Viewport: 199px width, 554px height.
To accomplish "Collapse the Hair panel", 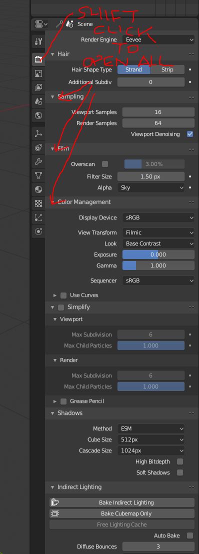I will [52, 54].
